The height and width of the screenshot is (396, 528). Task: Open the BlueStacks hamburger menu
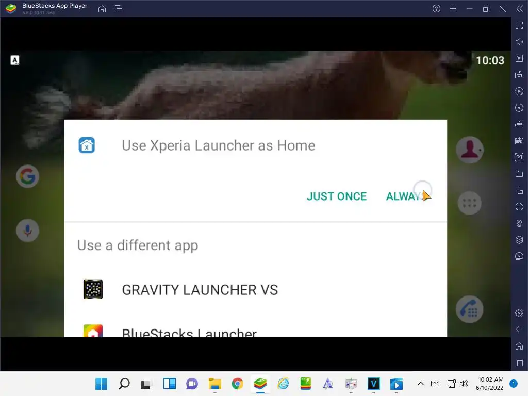click(453, 9)
